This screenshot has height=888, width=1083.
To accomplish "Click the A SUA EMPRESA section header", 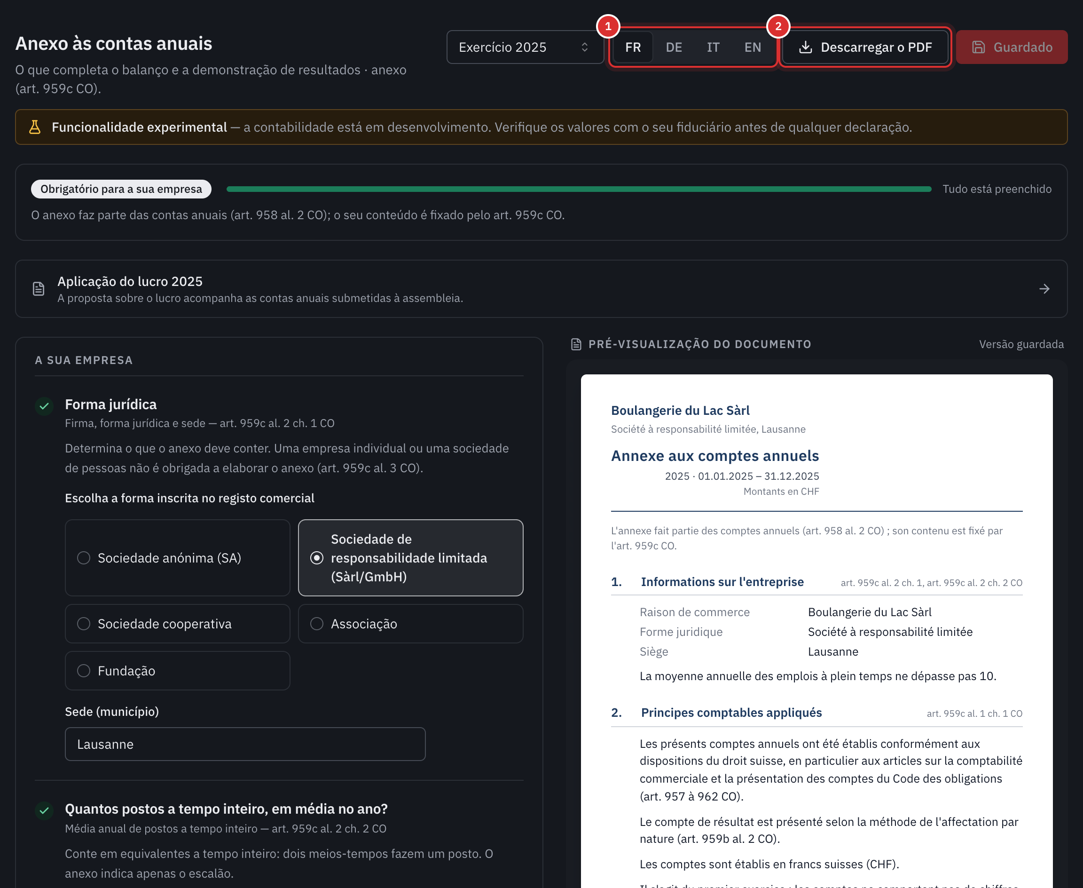I will pyautogui.click(x=84, y=360).
